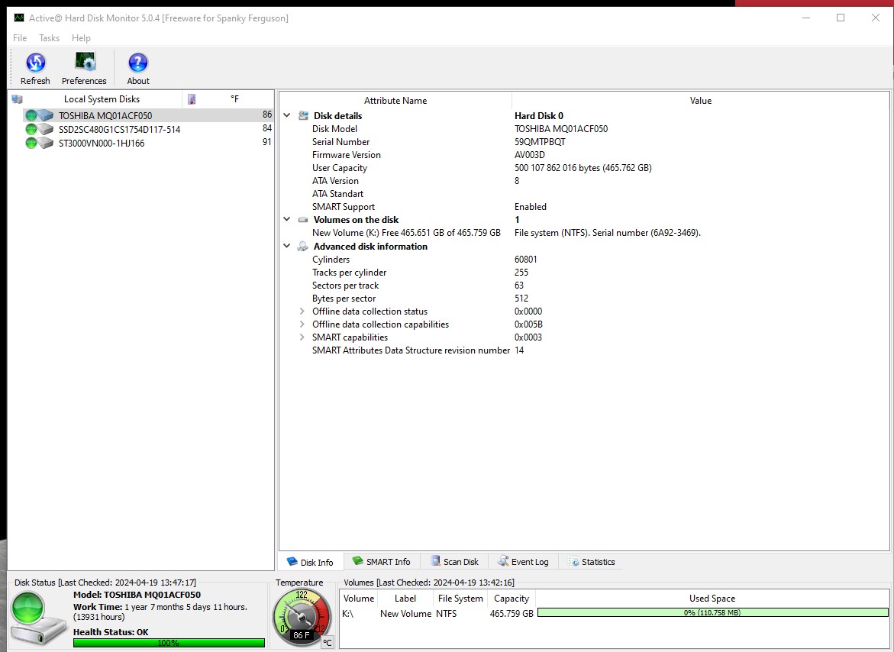Viewport: 894px width, 652px height.
Task: Select the TOSHIBA MQ01ACF050 disk
Action: (x=105, y=116)
